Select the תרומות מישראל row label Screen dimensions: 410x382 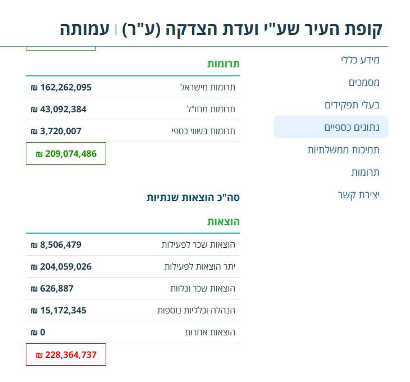coord(207,87)
